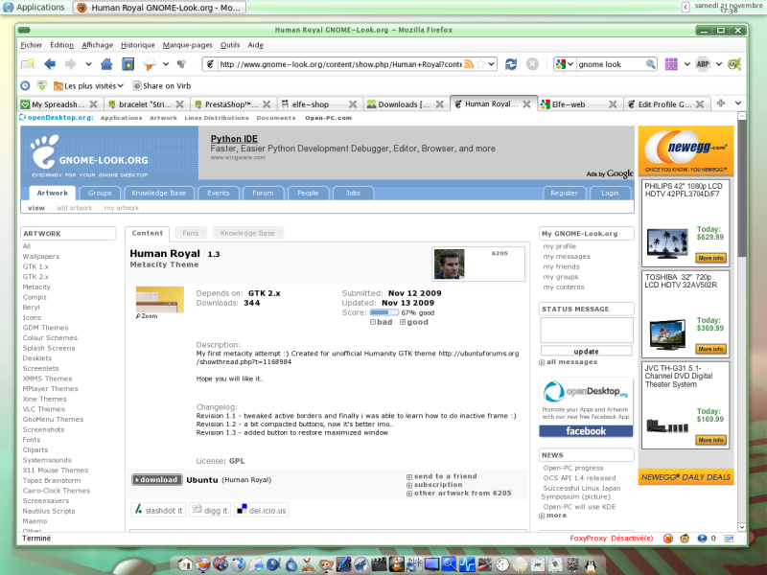Click the Register button
The width and height of the screenshot is (767, 575).
564,194
